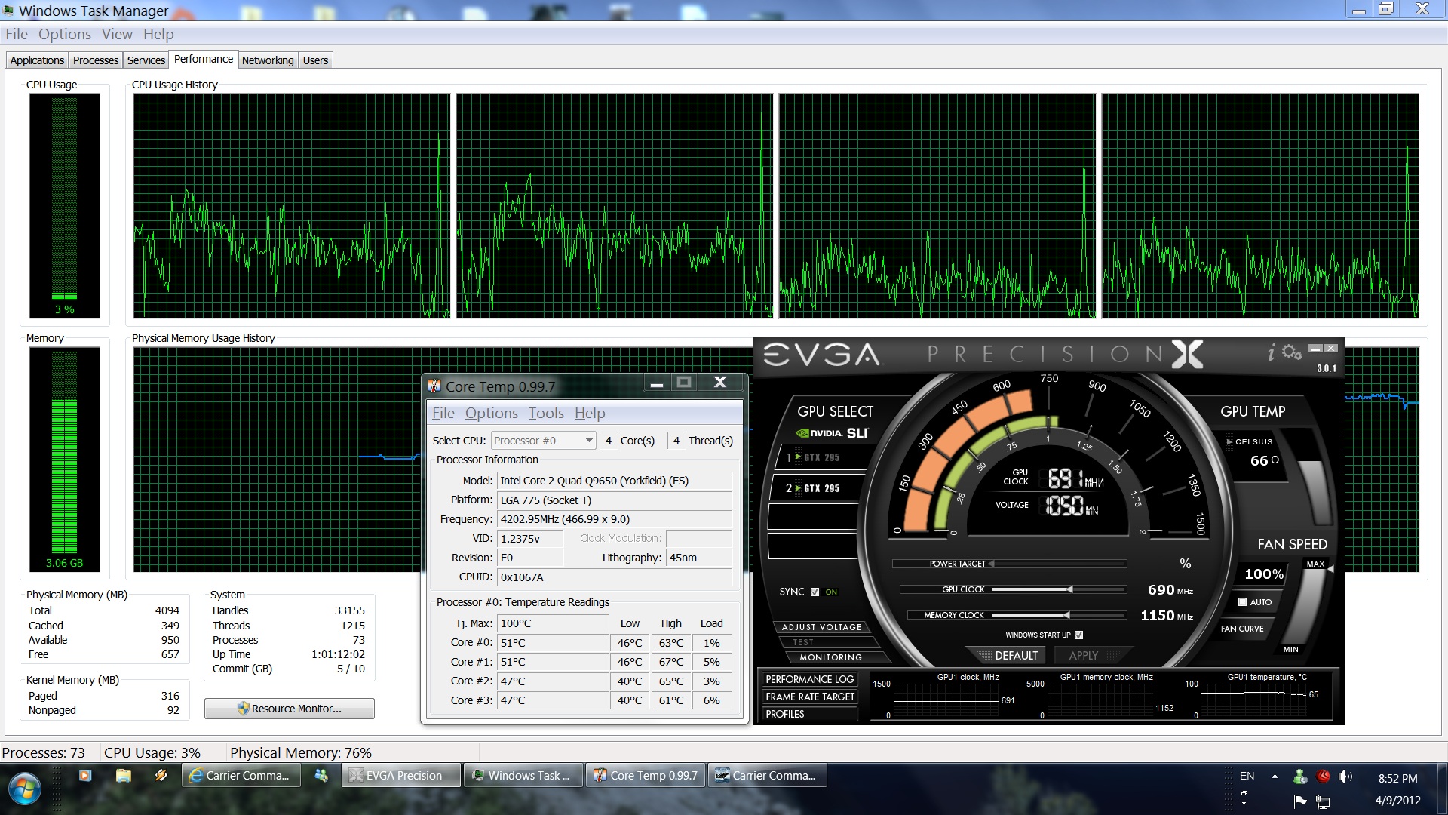Image resolution: width=1448 pixels, height=815 pixels.
Task: Open the FAN CURVE settings button
Action: (x=1242, y=628)
